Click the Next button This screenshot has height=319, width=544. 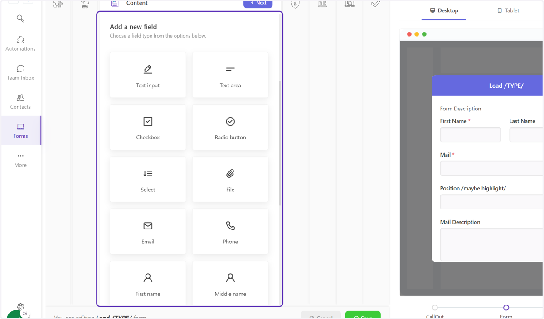[x=258, y=4]
